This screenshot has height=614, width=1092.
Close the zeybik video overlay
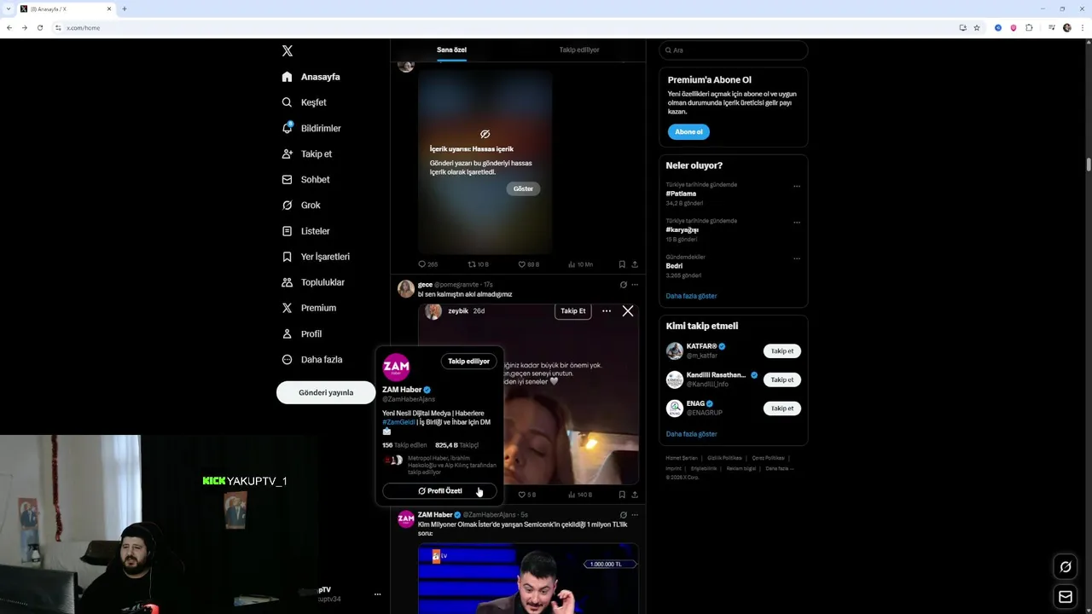coord(628,311)
